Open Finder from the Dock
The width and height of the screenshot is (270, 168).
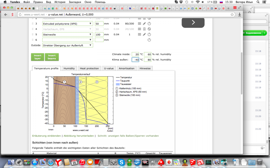click(11, 162)
